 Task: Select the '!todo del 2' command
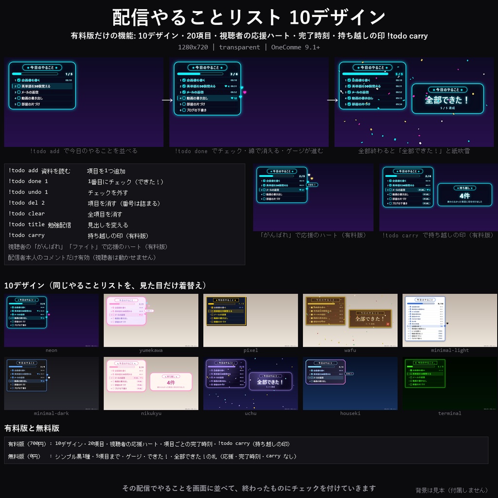(27, 203)
